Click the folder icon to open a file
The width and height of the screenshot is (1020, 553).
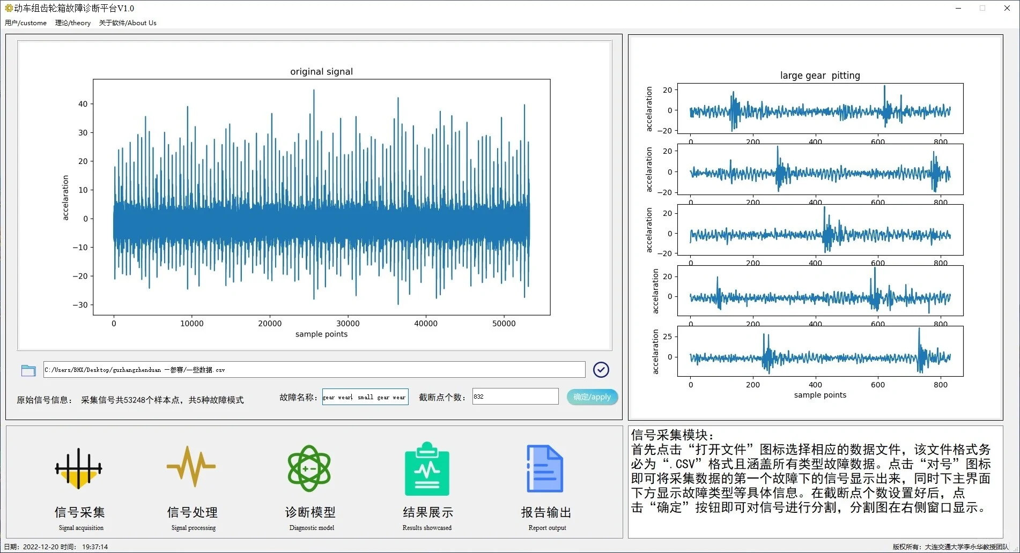[x=28, y=370]
